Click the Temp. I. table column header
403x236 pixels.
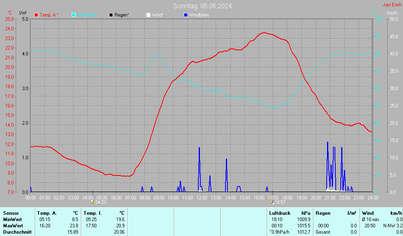[x=93, y=213]
